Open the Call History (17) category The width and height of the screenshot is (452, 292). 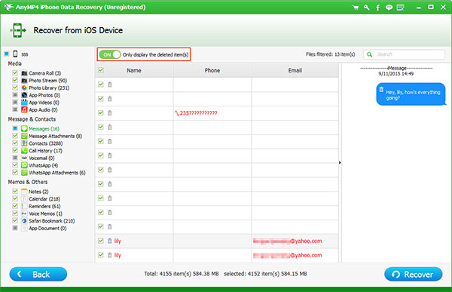tap(45, 151)
